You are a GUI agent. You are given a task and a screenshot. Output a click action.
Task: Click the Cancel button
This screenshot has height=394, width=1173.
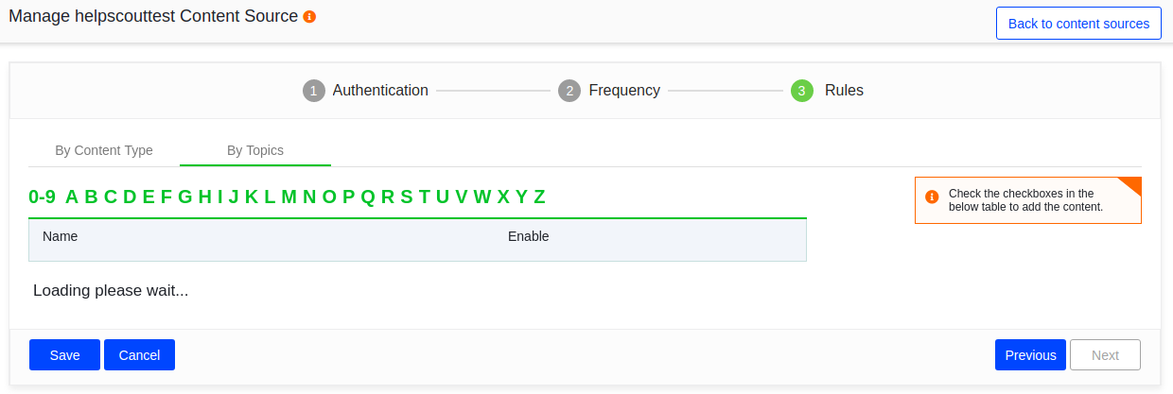coord(139,355)
